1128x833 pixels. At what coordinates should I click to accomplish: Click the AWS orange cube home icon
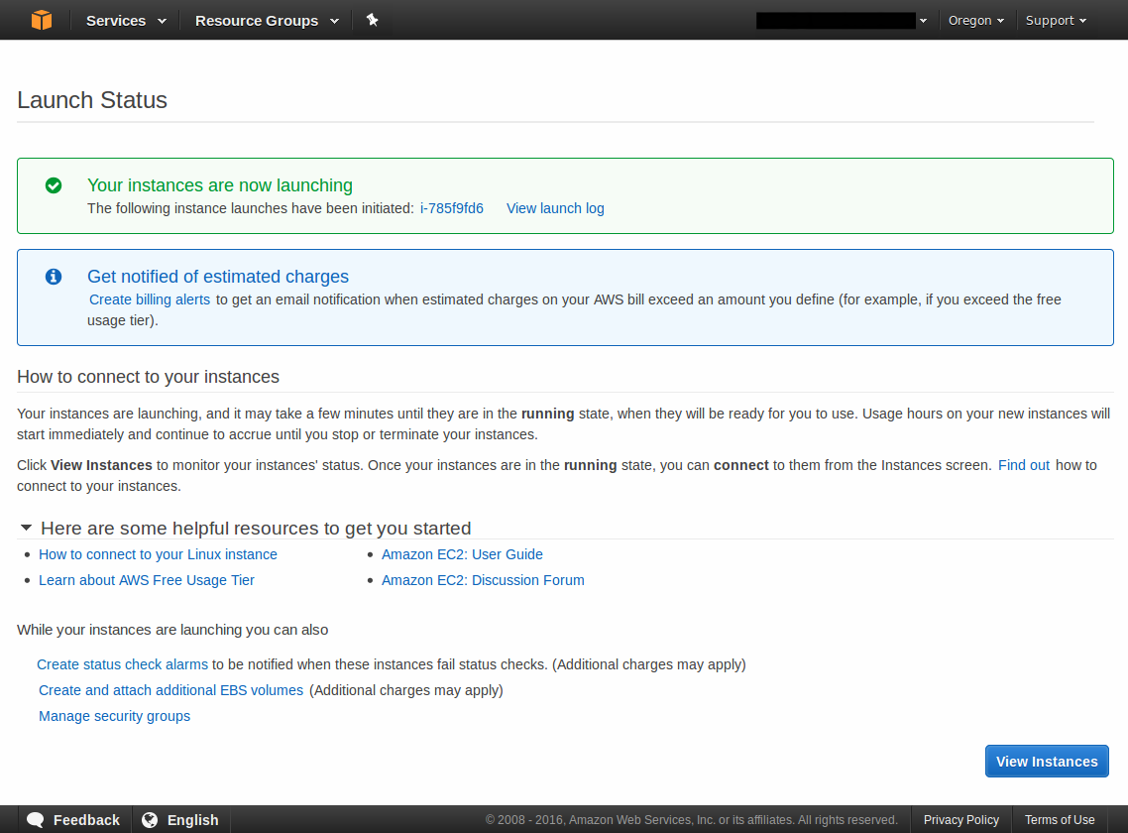[41, 20]
